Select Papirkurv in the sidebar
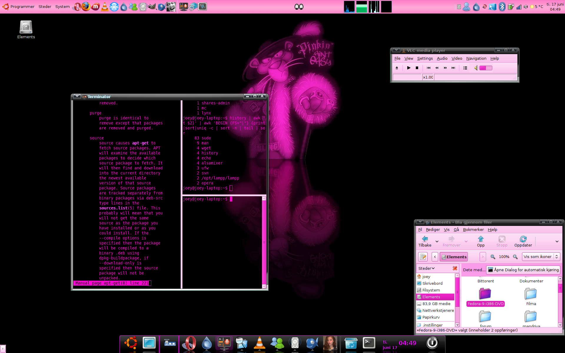The width and height of the screenshot is (565, 353). pyautogui.click(x=436, y=317)
